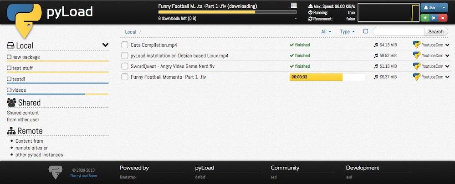Collapse the Local section chevron

pyautogui.click(x=105, y=45)
